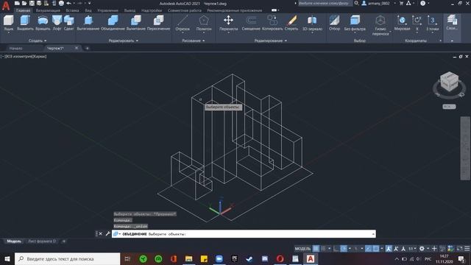The image size is (471, 265).
Task: Open the Лист формата D layout tab
Action: 42,241
